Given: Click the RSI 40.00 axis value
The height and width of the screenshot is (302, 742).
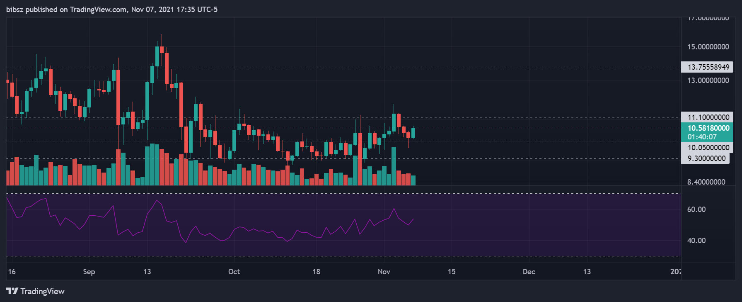Looking at the screenshot, I should tap(696, 241).
